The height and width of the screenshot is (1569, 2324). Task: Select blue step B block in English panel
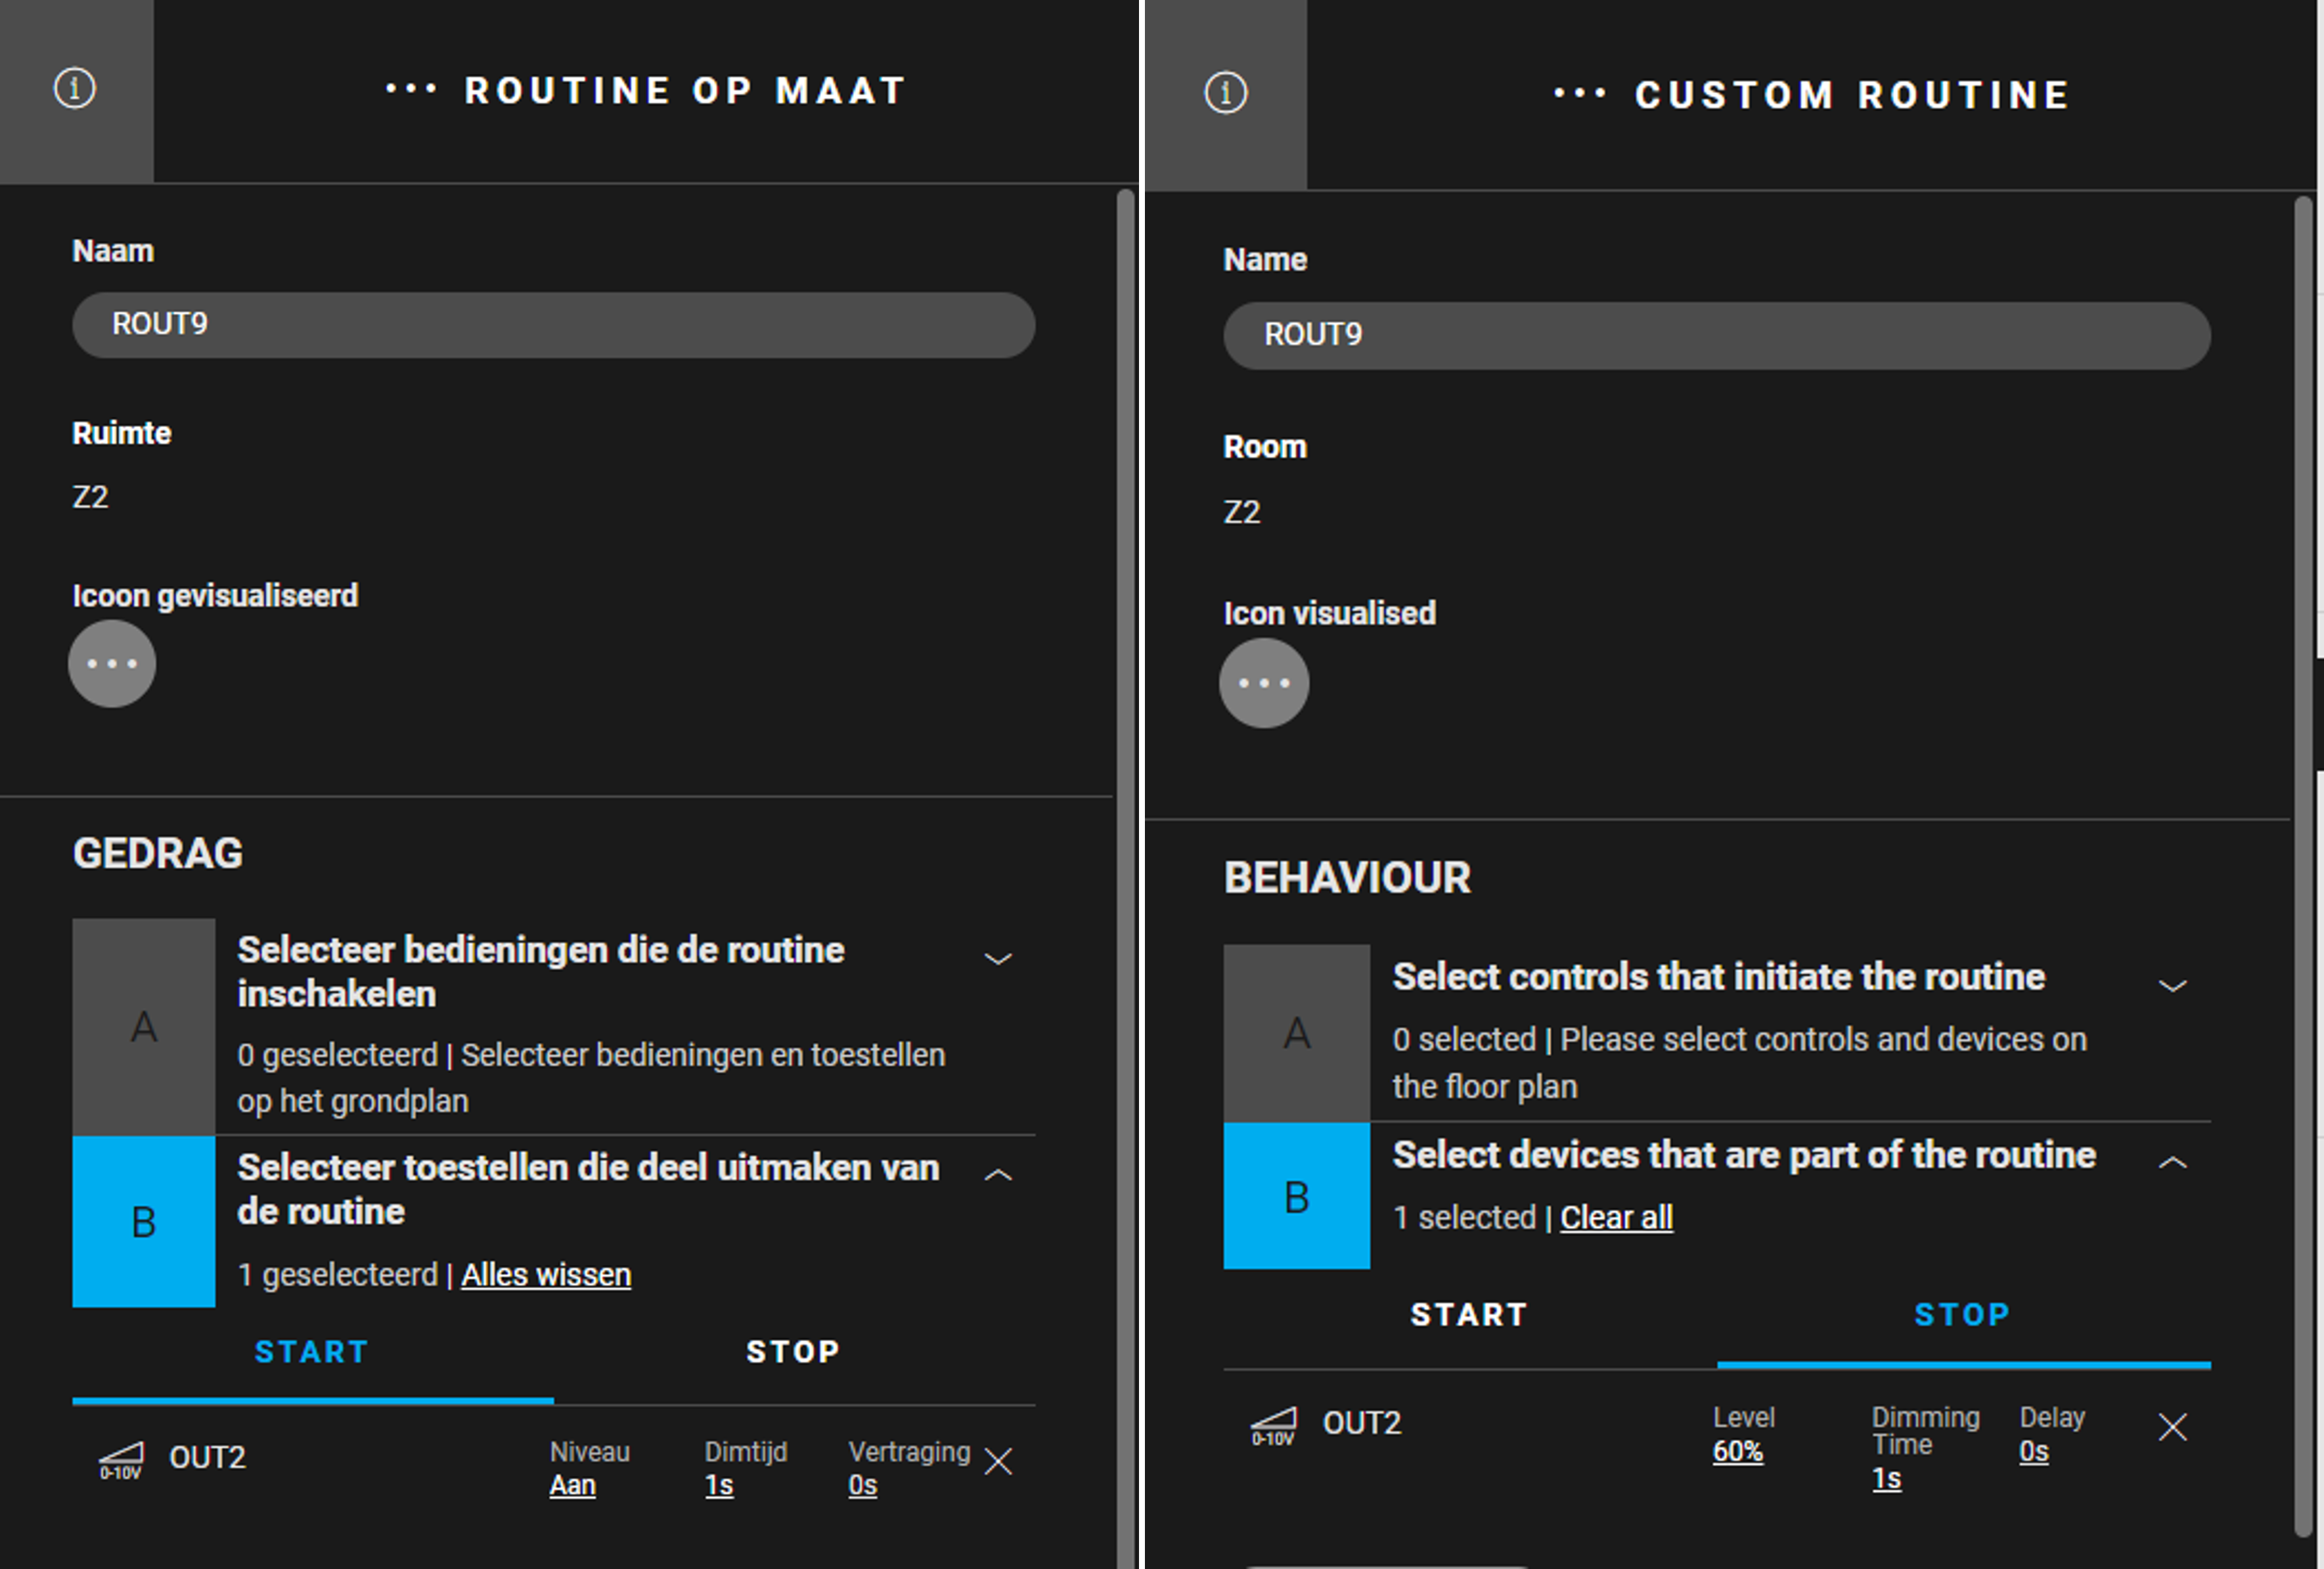[x=1297, y=1196]
